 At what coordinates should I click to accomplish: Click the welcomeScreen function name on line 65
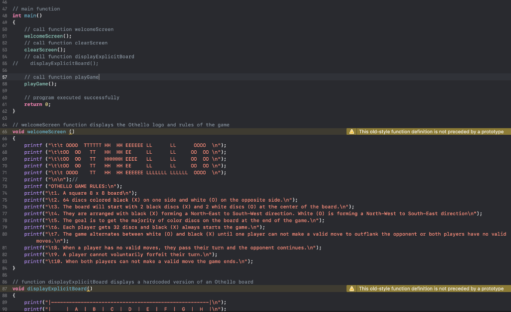(46, 131)
